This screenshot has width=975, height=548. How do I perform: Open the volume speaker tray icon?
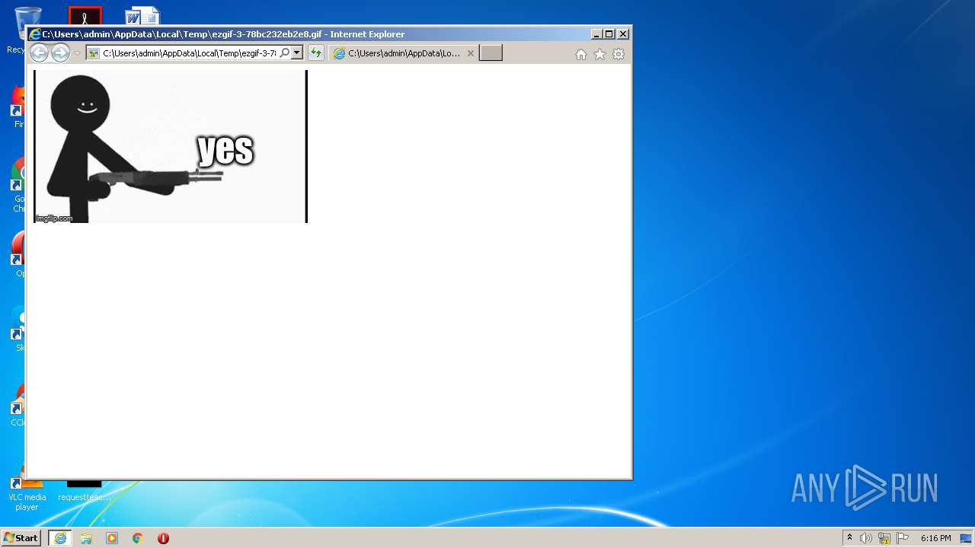pyautogui.click(x=866, y=538)
